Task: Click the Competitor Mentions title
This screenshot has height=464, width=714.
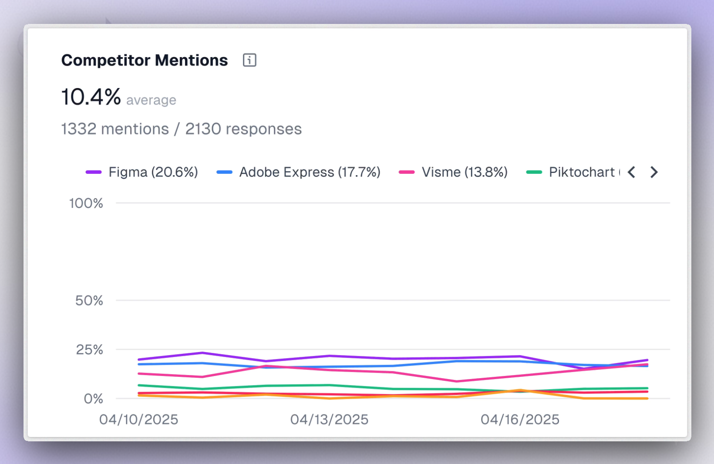Action: [145, 60]
